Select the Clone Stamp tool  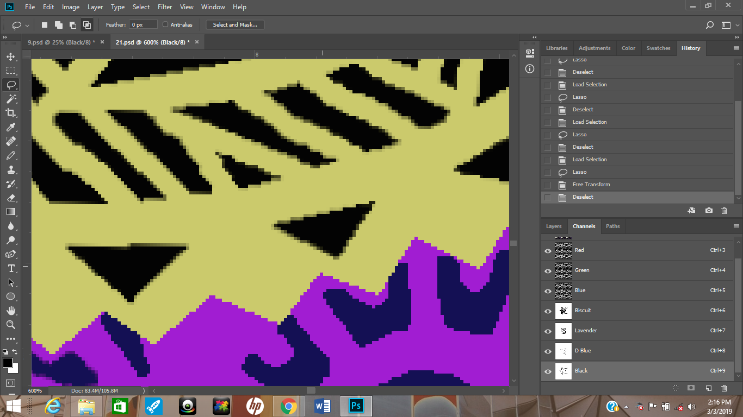[x=11, y=169]
